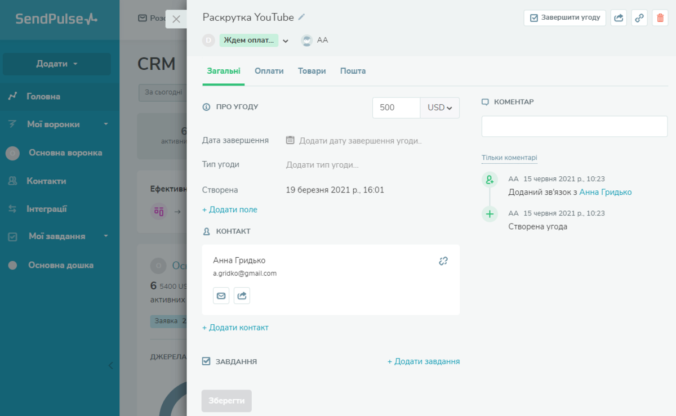676x416 pixels.
Task: Click the SendPulse logo
Action: (56, 19)
